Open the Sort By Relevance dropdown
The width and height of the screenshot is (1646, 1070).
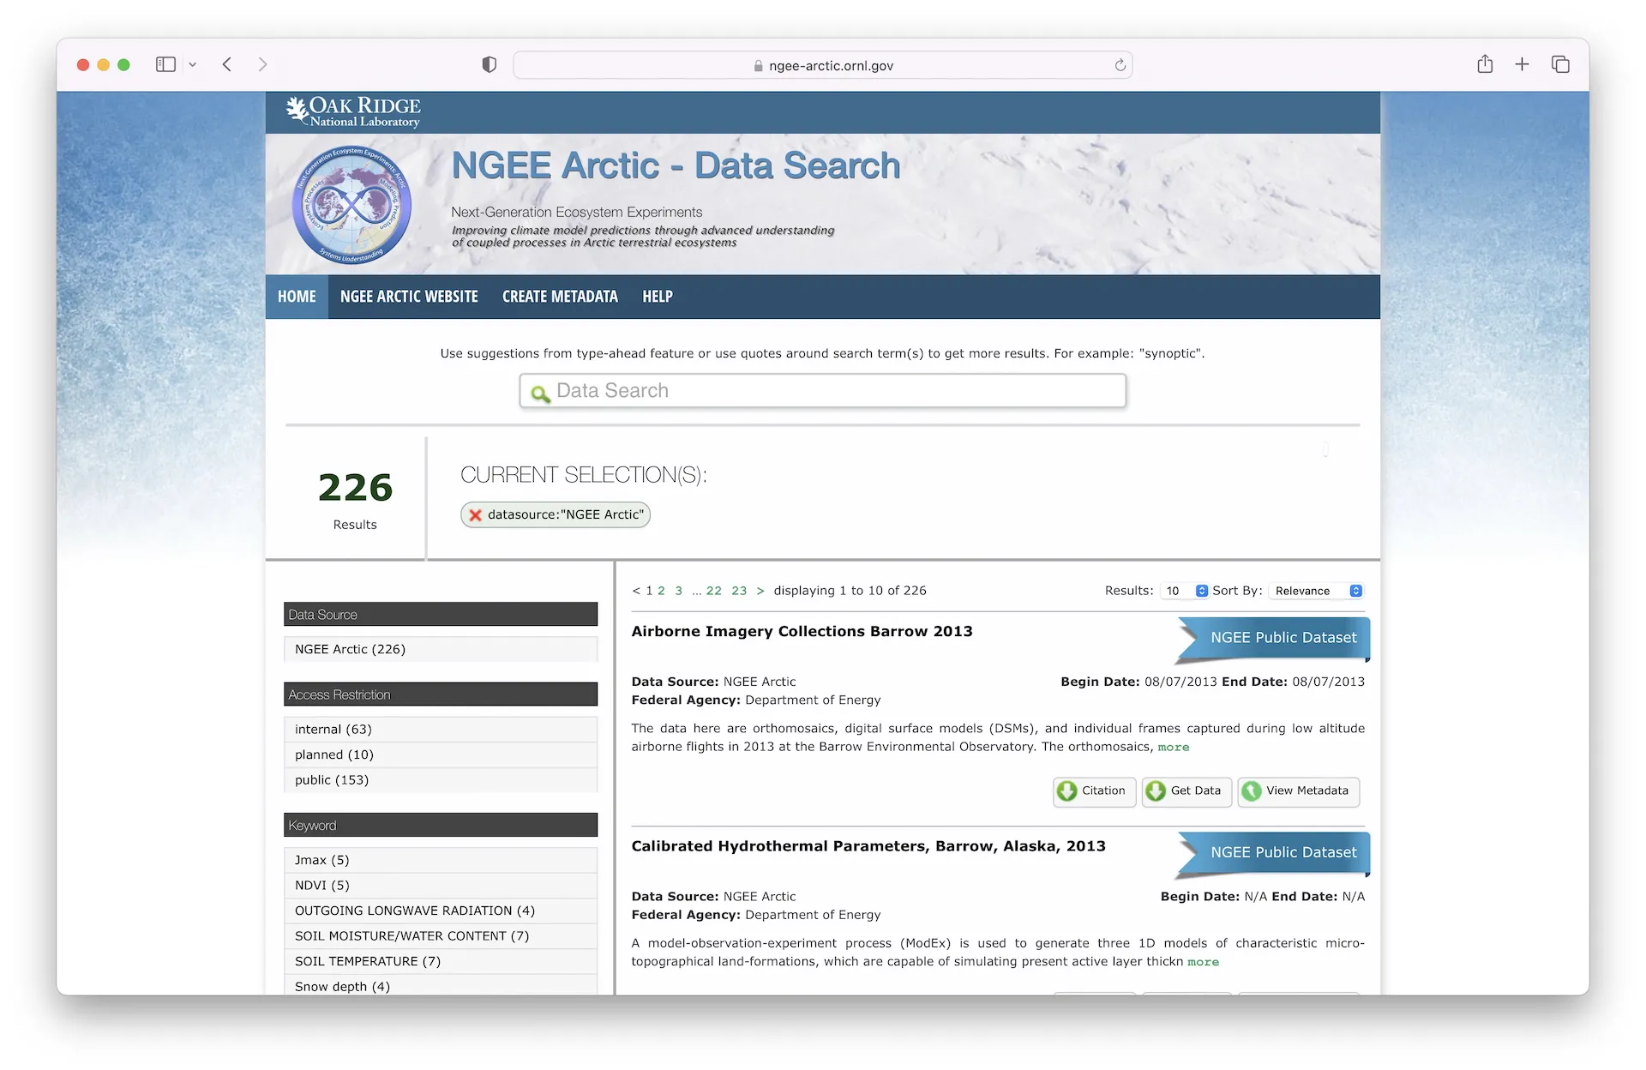pos(1316,591)
